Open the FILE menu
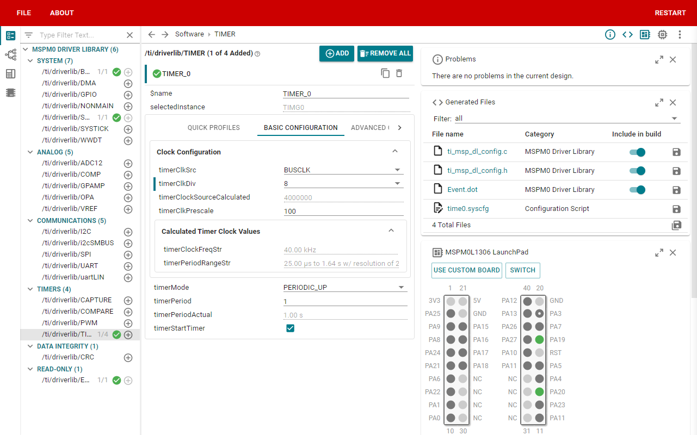 tap(24, 13)
